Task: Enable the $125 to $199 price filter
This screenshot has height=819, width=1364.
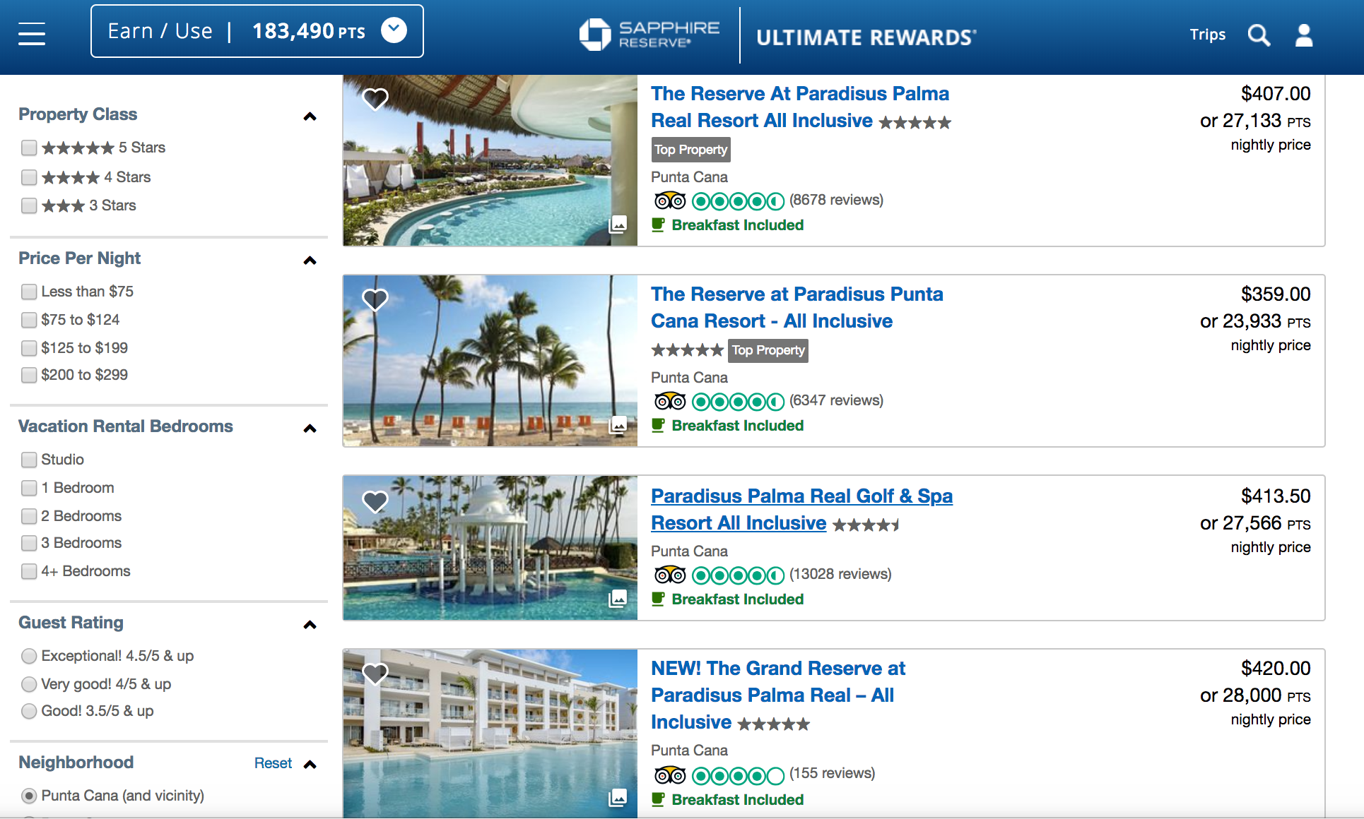Action: (29, 348)
